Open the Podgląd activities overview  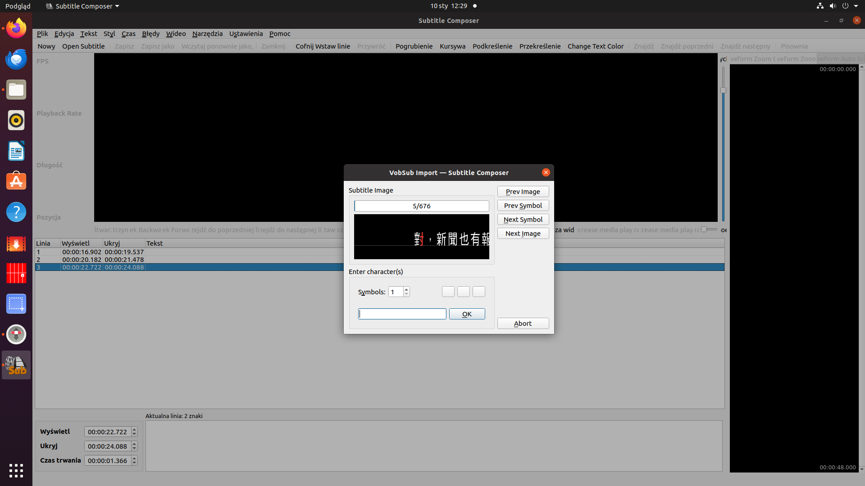click(x=18, y=6)
